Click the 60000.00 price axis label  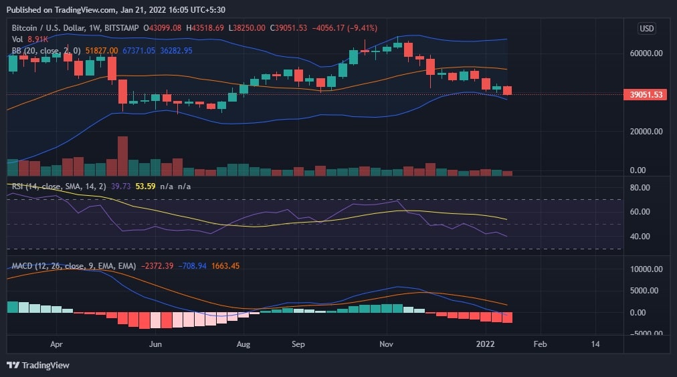646,53
